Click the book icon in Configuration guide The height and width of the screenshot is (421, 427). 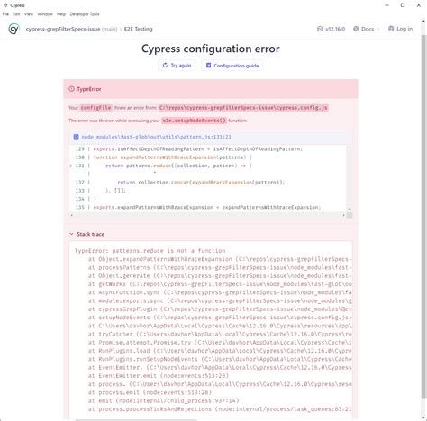coord(208,66)
